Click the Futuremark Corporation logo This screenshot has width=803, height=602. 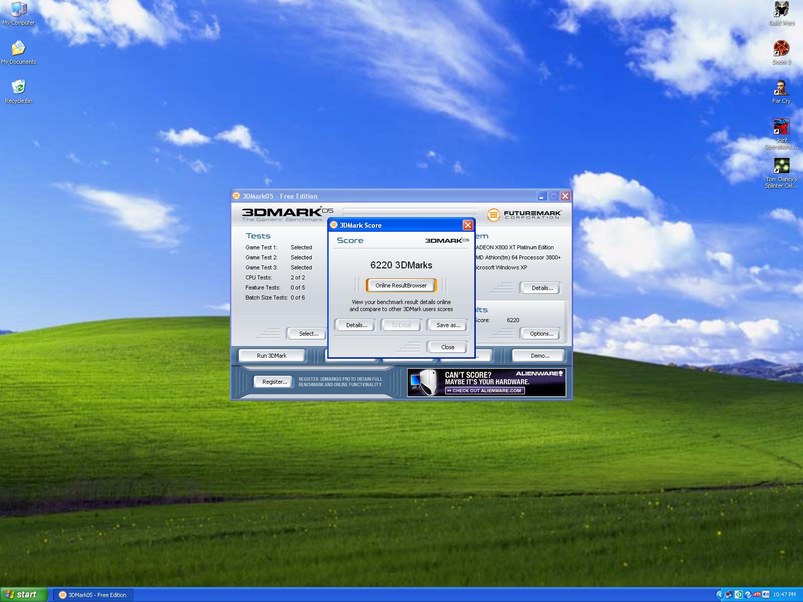point(524,215)
